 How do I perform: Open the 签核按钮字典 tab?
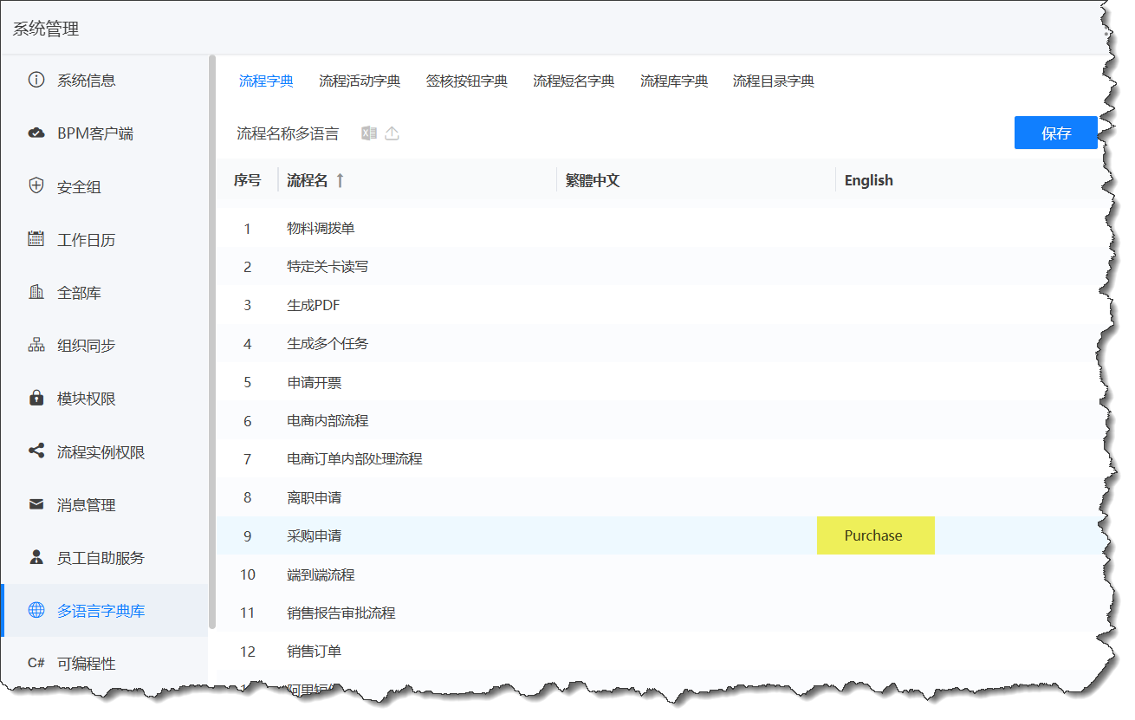point(466,80)
